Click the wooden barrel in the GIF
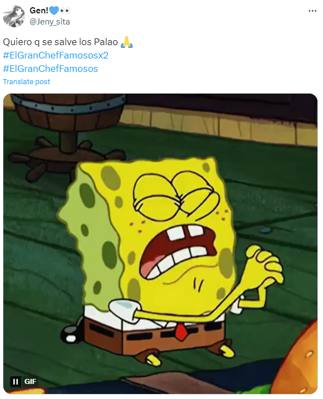 click(x=68, y=111)
